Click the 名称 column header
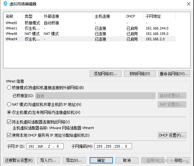The image size is (194, 166). click(14, 16)
